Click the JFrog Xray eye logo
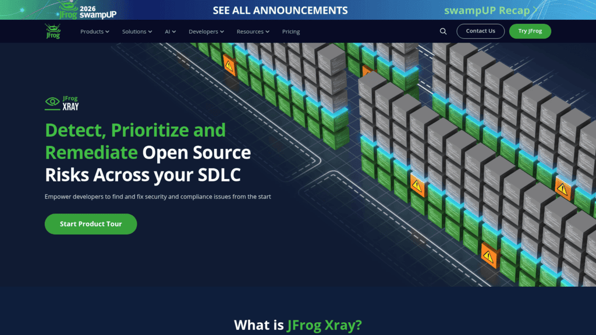 coord(62,104)
